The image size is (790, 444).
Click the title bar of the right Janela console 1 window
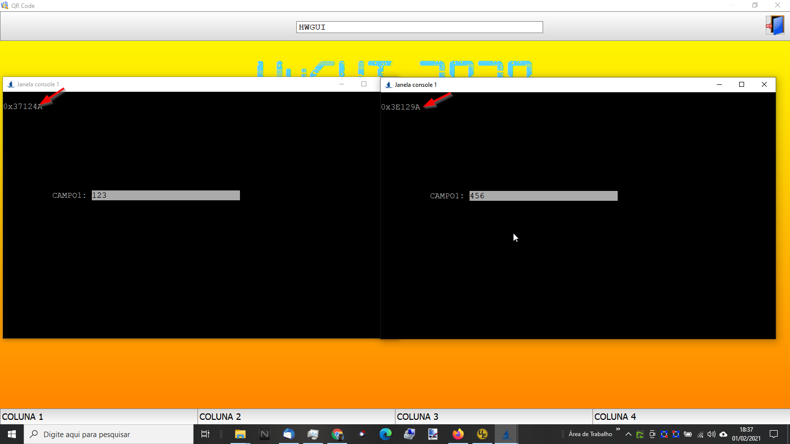[x=578, y=85]
